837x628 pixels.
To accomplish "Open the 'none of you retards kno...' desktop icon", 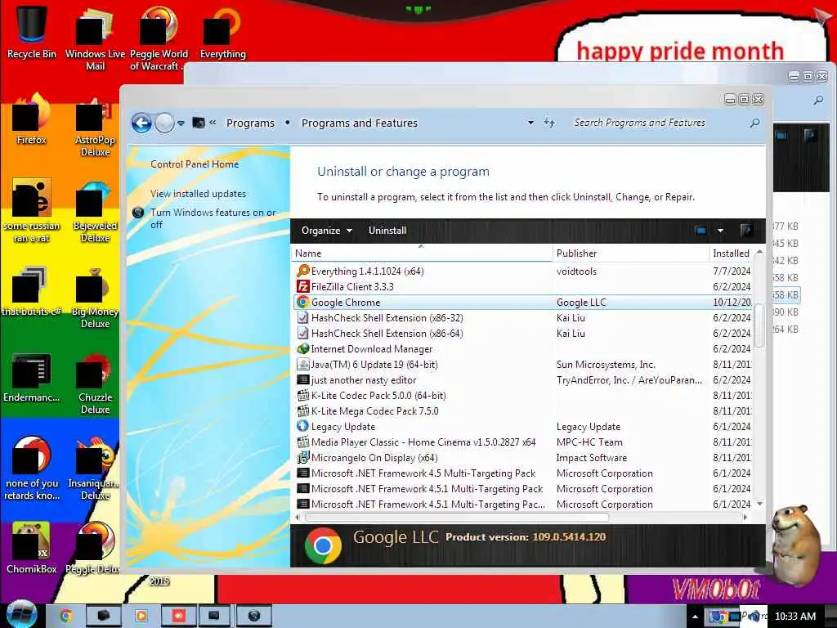I will (32, 469).
